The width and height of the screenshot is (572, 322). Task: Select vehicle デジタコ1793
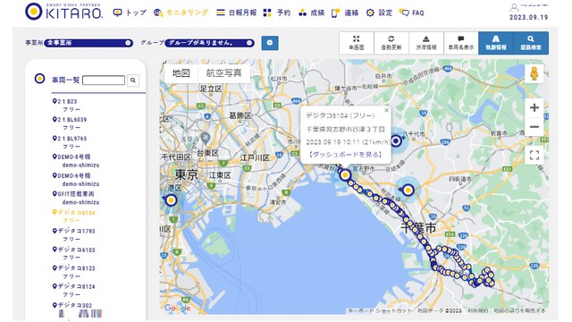coord(74,231)
